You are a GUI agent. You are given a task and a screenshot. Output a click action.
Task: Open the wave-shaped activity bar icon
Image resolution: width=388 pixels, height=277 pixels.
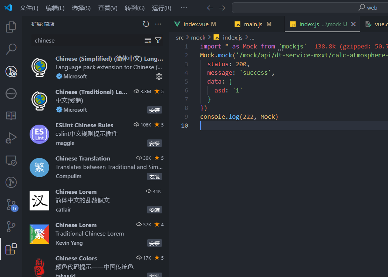point(11,94)
